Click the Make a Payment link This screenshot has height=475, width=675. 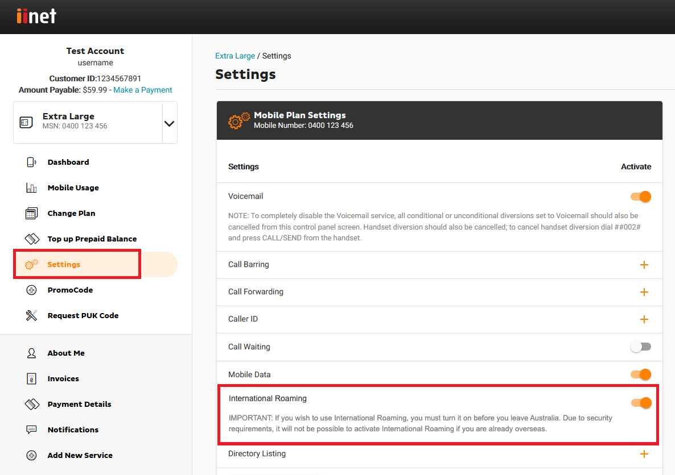click(x=143, y=90)
